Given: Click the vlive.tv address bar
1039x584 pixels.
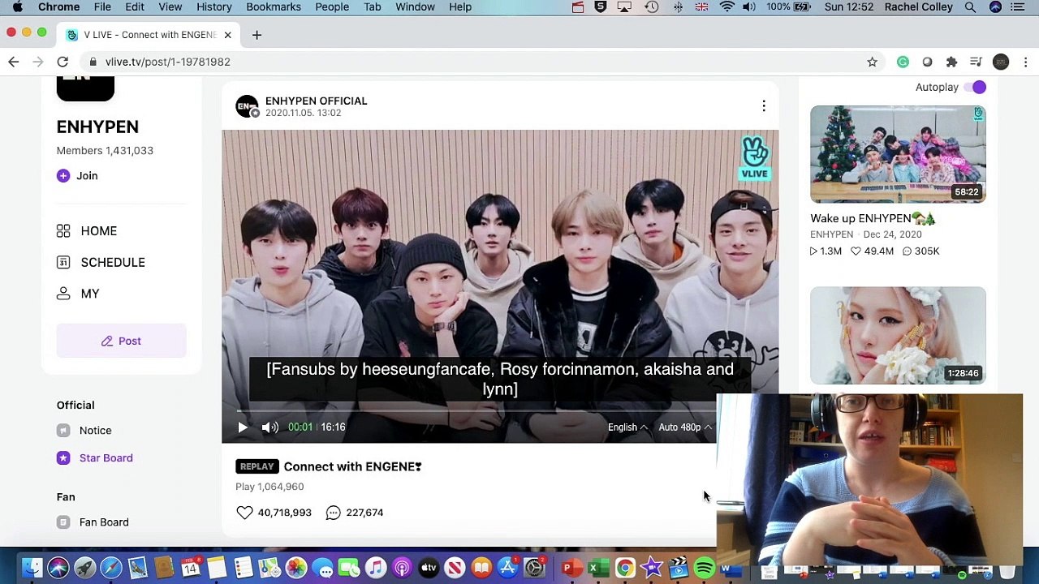Looking at the screenshot, I should click(471, 62).
